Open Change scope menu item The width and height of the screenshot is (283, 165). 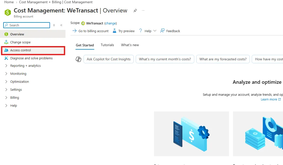click(33, 42)
